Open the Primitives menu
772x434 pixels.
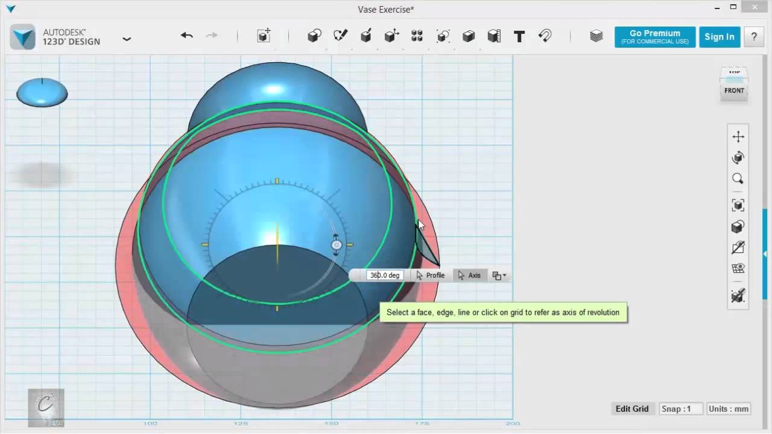point(314,36)
